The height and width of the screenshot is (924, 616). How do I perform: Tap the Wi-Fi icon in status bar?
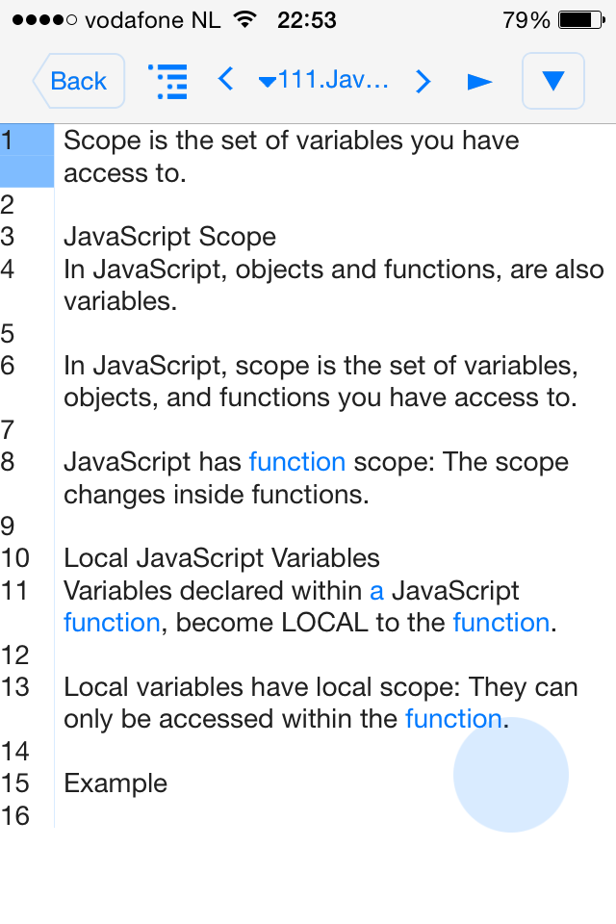[245, 19]
